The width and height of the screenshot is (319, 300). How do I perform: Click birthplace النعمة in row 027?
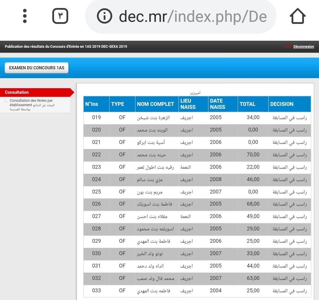click(185, 217)
